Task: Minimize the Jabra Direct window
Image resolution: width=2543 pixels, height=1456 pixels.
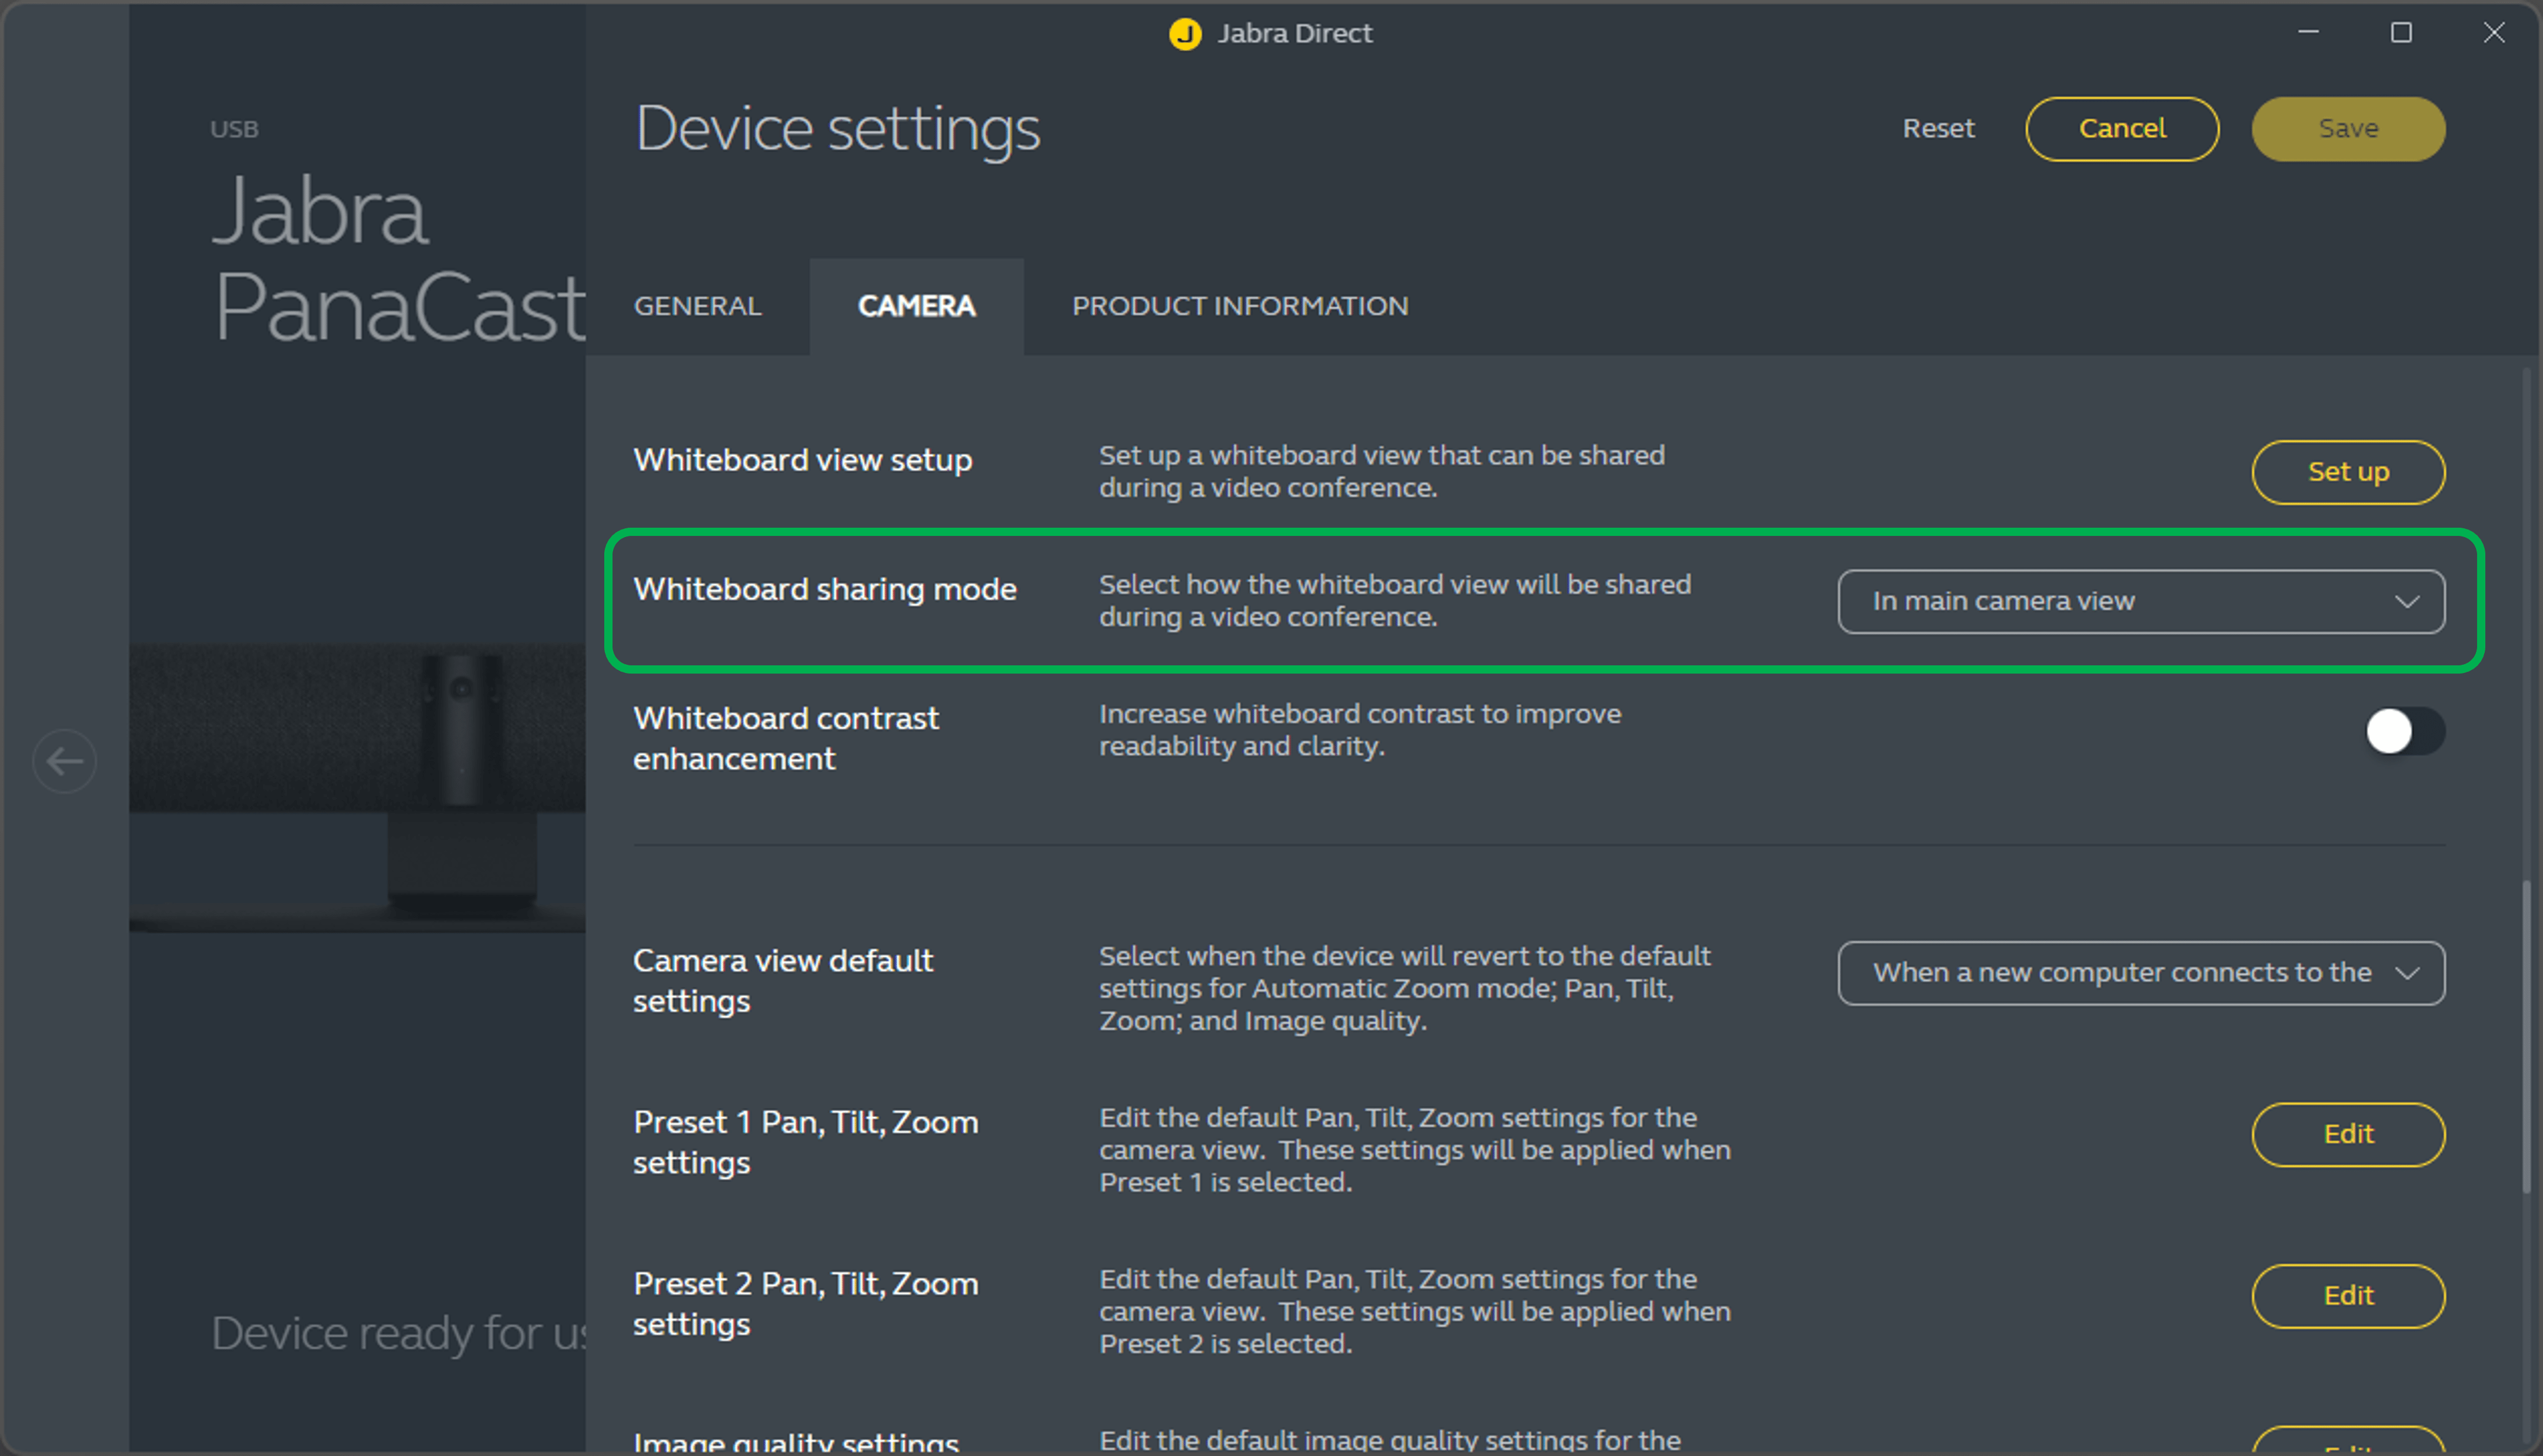Action: coord(2308,33)
